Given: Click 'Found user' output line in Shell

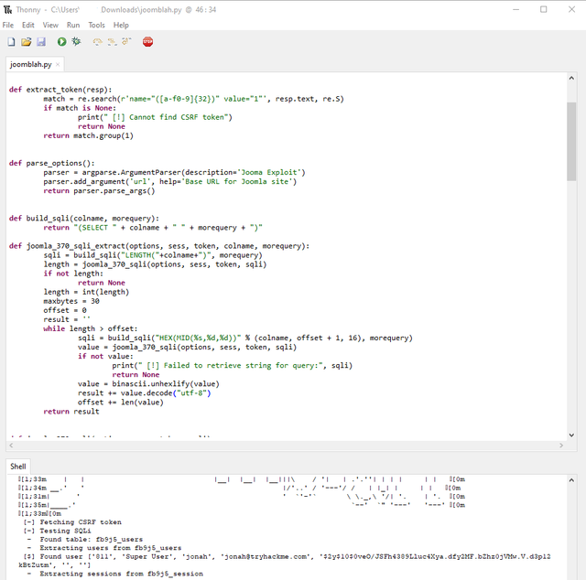Looking at the screenshot, I should click(x=287, y=561).
